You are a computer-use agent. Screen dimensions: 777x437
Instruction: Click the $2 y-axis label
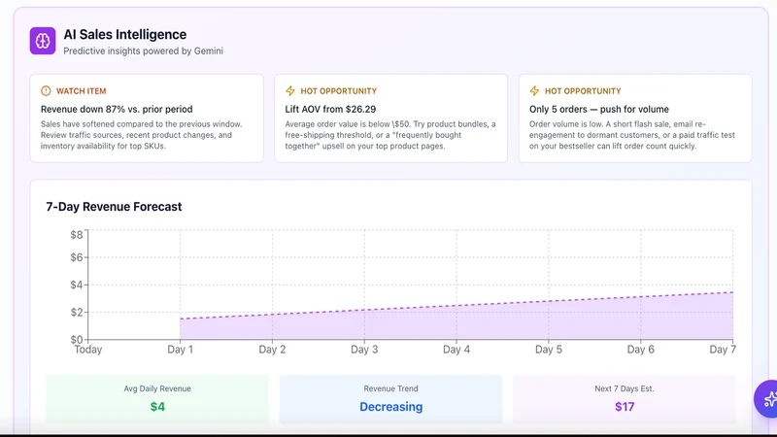click(77, 312)
